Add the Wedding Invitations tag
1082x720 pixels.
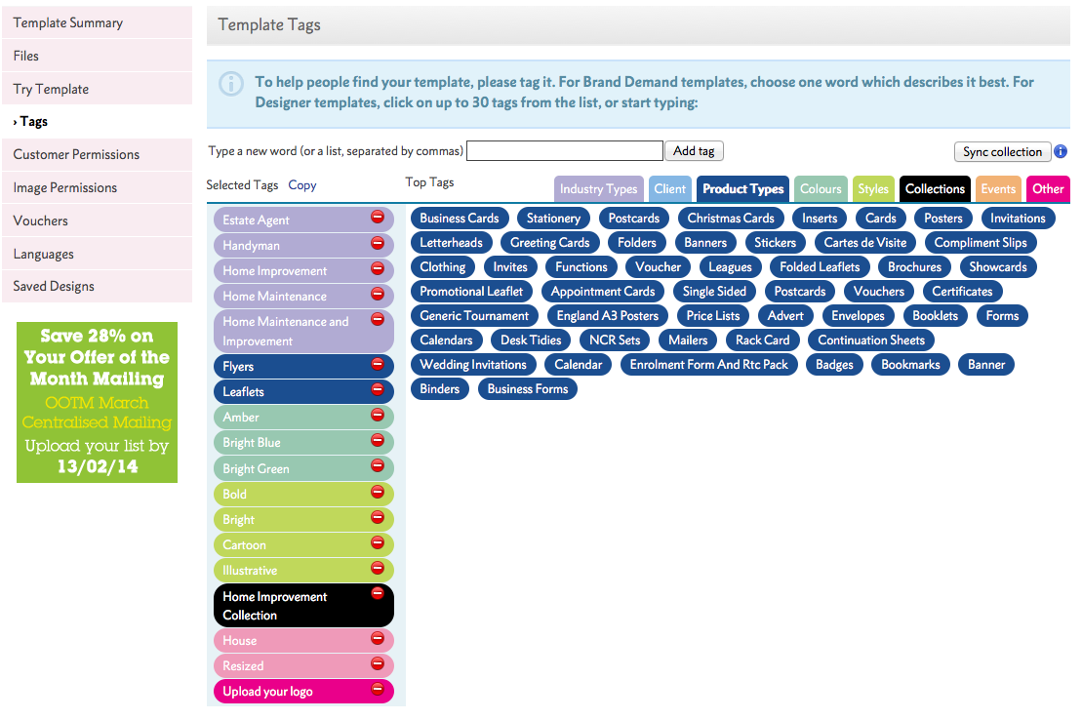click(472, 365)
